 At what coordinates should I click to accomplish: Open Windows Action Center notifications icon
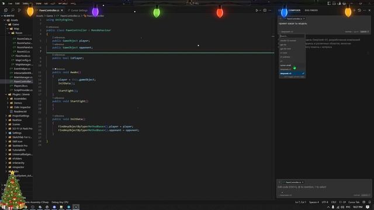tap(368, 207)
